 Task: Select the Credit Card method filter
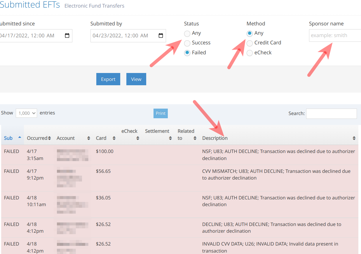click(250, 43)
